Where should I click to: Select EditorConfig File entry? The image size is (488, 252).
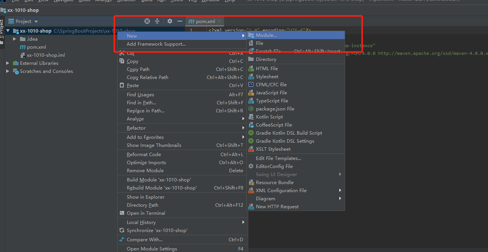(x=295, y=166)
